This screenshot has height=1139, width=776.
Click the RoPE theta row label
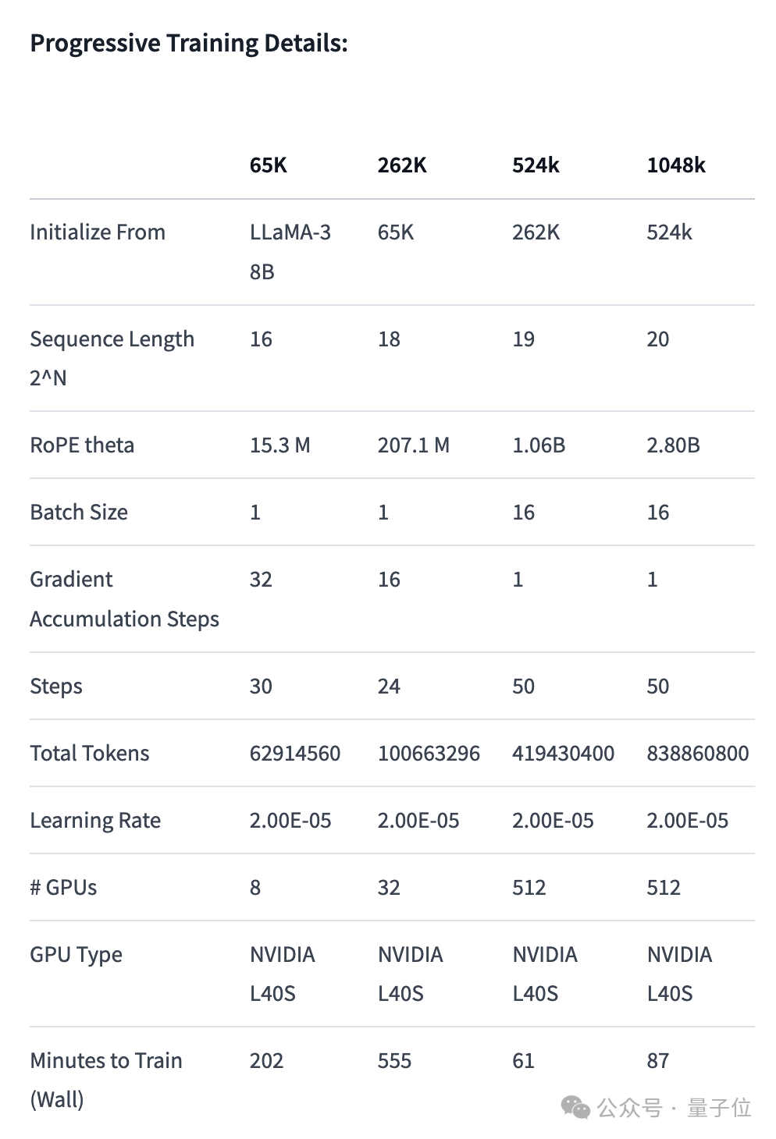[x=82, y=445]
